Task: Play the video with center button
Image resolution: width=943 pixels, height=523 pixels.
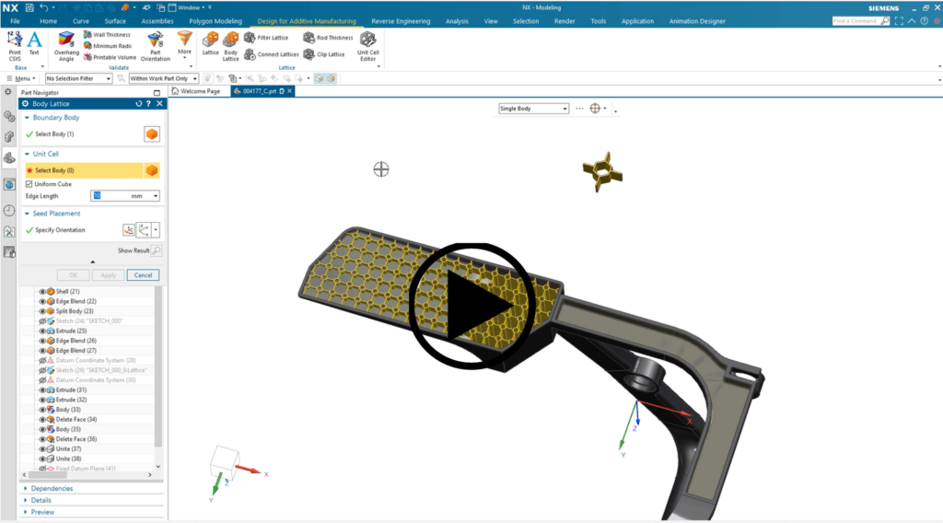Action: pyautogui.click(x=471, y=305)
